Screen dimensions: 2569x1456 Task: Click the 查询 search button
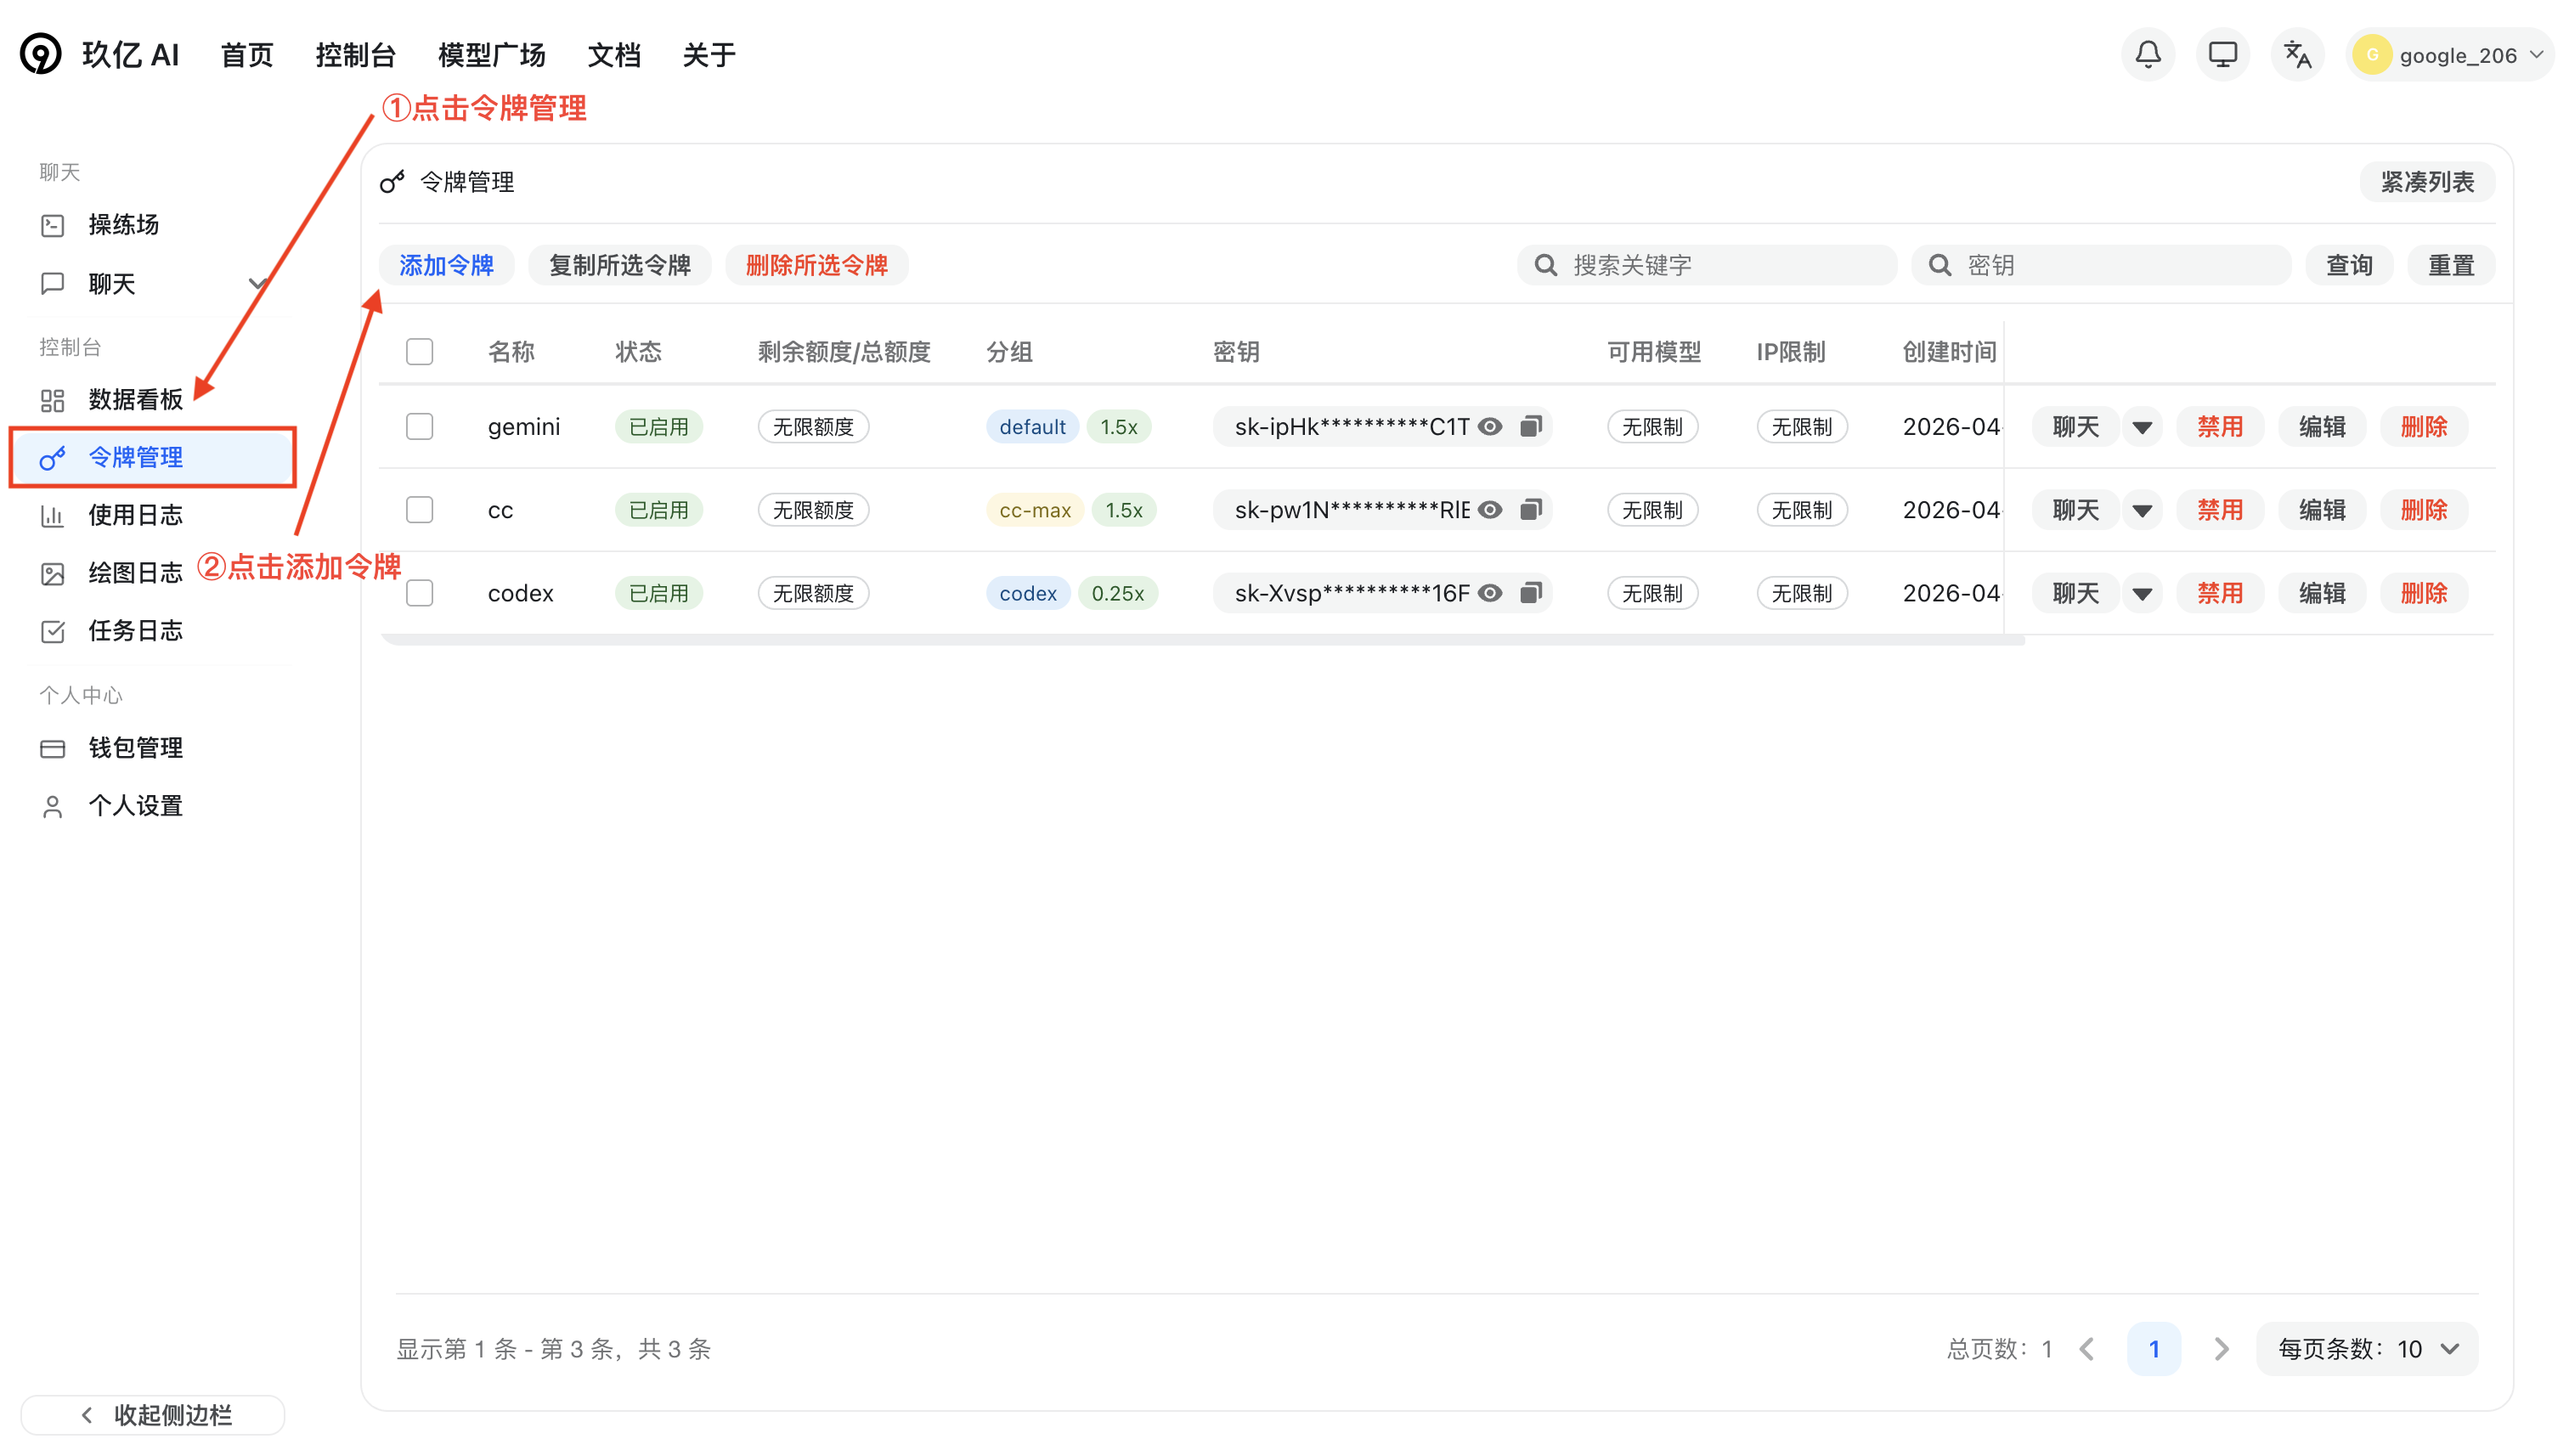pyautogui.click(x=2349, y=265)
